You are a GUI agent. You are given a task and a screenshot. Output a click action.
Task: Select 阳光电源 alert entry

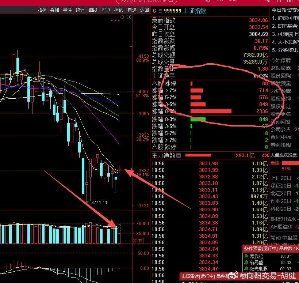[271, 269]
